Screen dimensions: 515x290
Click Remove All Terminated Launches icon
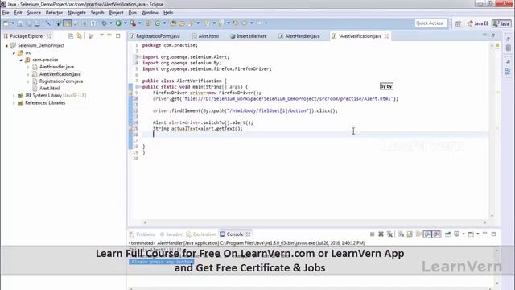pos(389,234)
